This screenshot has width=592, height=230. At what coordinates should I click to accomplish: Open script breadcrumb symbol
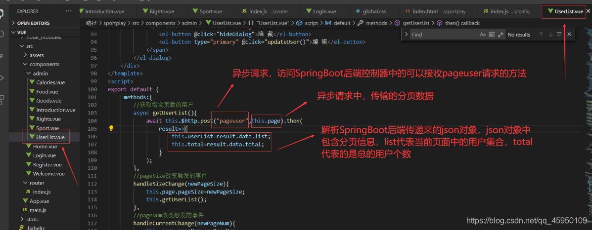(x=308, y=23)
